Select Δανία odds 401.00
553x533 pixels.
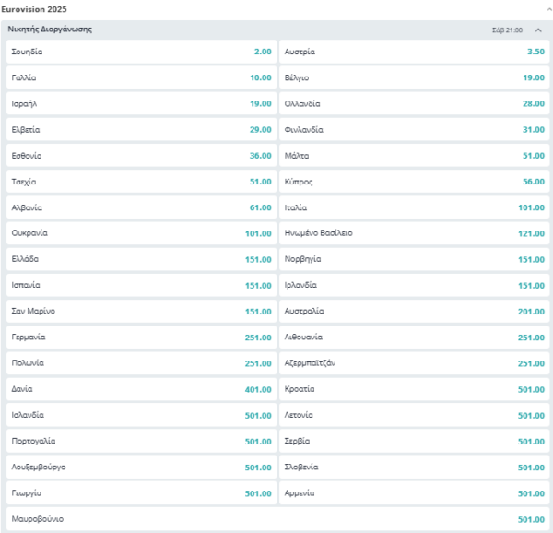[141, 389]
